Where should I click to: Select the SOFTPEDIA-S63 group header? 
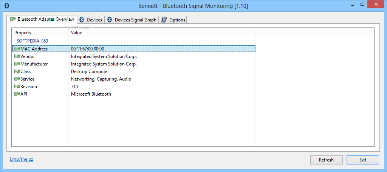[32, 41]
